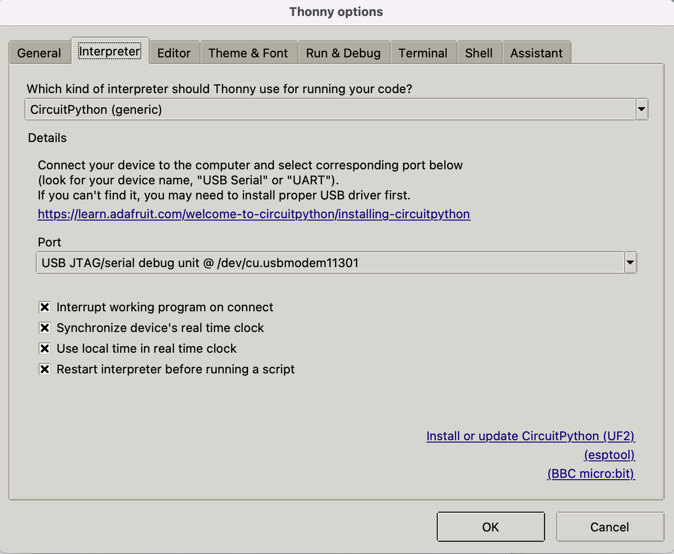Expand the Port dropdown arrow

point(631,263)
